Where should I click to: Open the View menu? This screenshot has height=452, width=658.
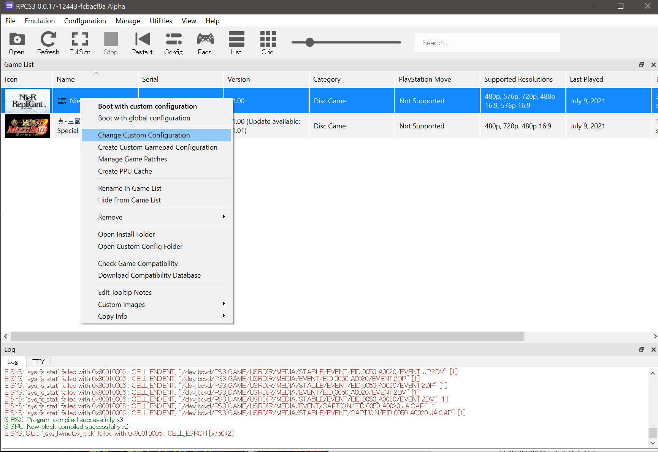(x=189, y=21)
